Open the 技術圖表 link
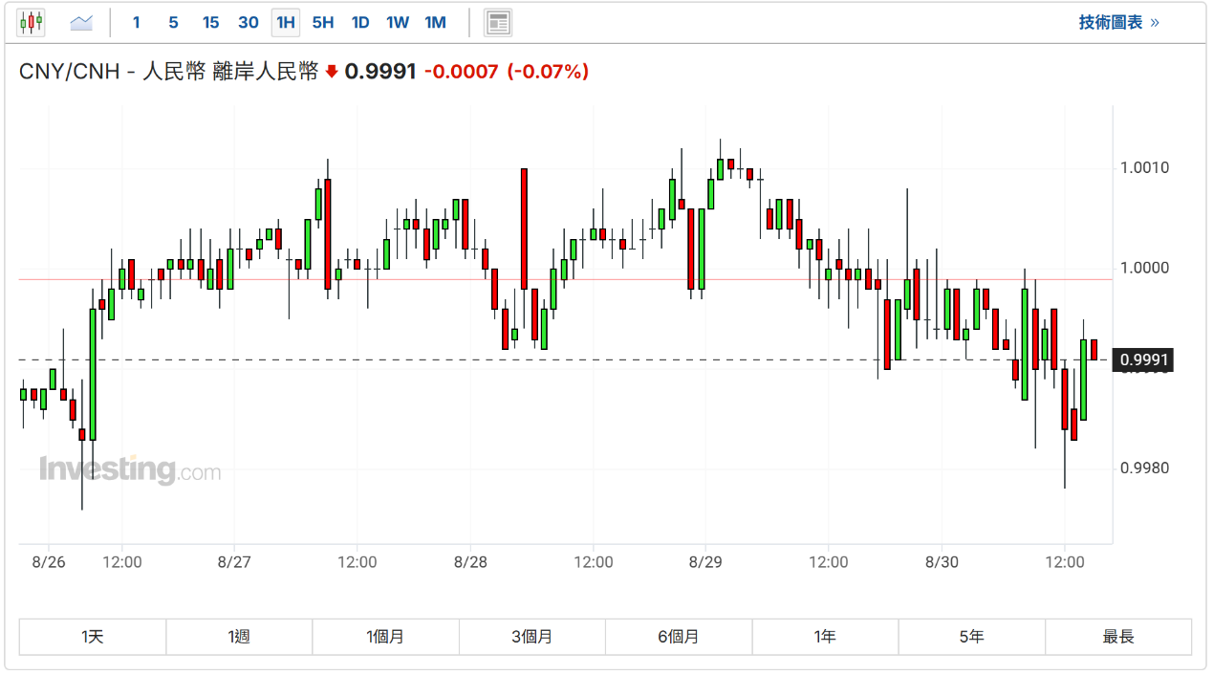1213x675 pixels. click(1117, 22)
